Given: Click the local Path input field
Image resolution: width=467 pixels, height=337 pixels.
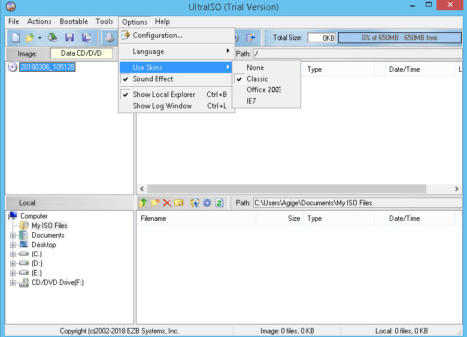Looking at the screenshot, I should click(357, 203).
